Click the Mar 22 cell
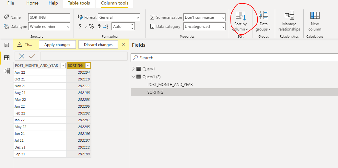This screenshot has width=338, height=168. point(40,100)
